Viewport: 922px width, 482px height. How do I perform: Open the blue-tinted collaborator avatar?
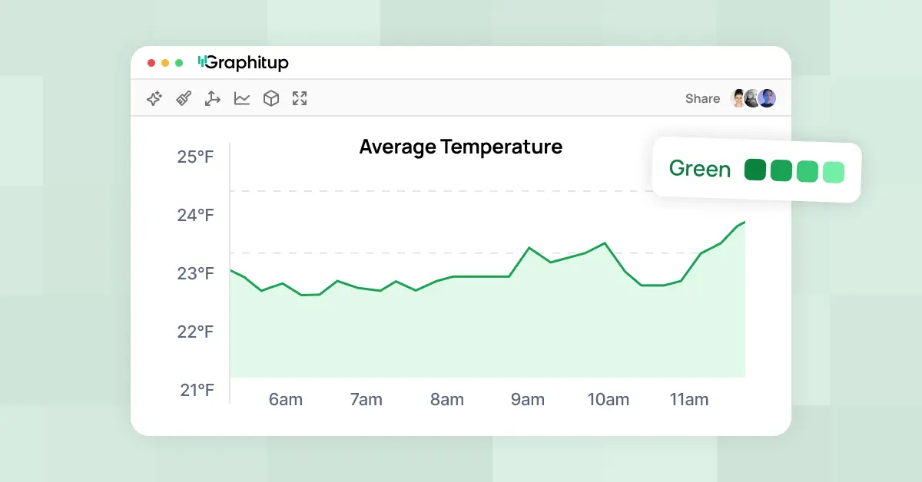click(x=767, y=98)
